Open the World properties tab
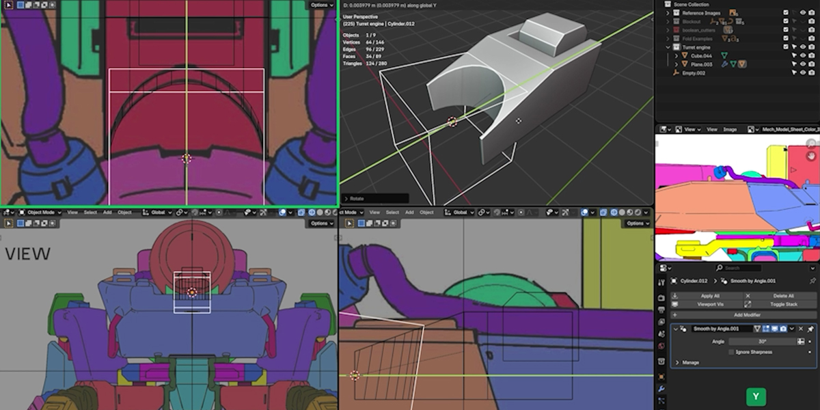 pos(661,346)
